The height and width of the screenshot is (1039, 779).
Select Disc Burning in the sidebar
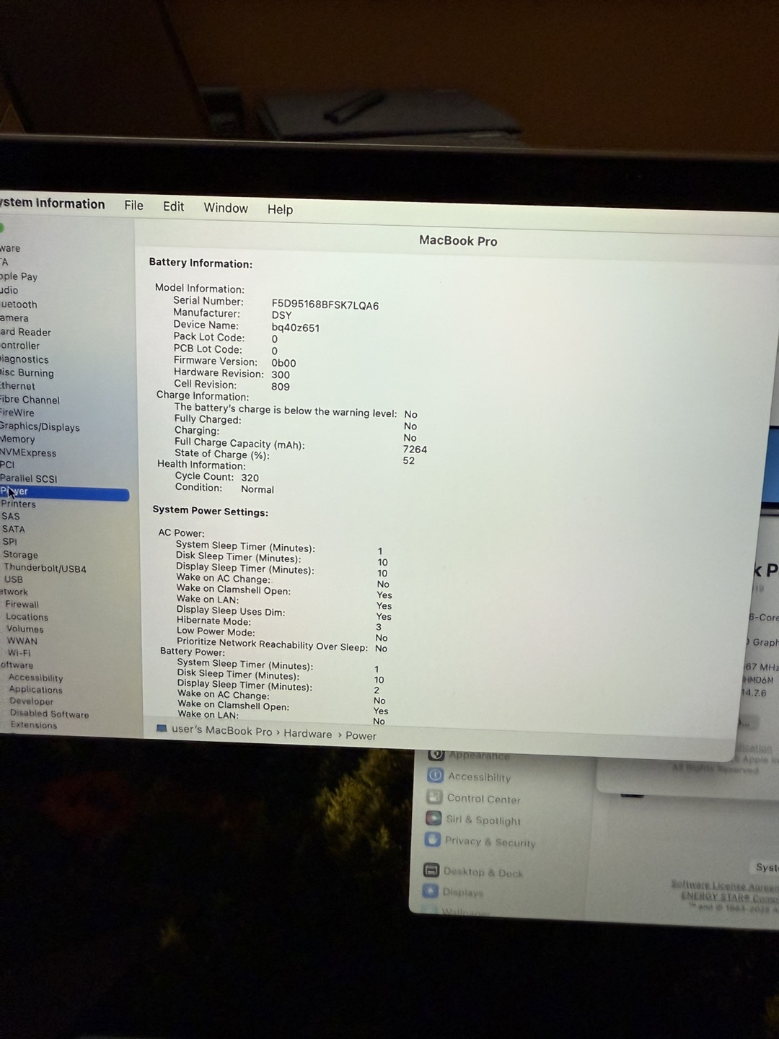(27, 373)
